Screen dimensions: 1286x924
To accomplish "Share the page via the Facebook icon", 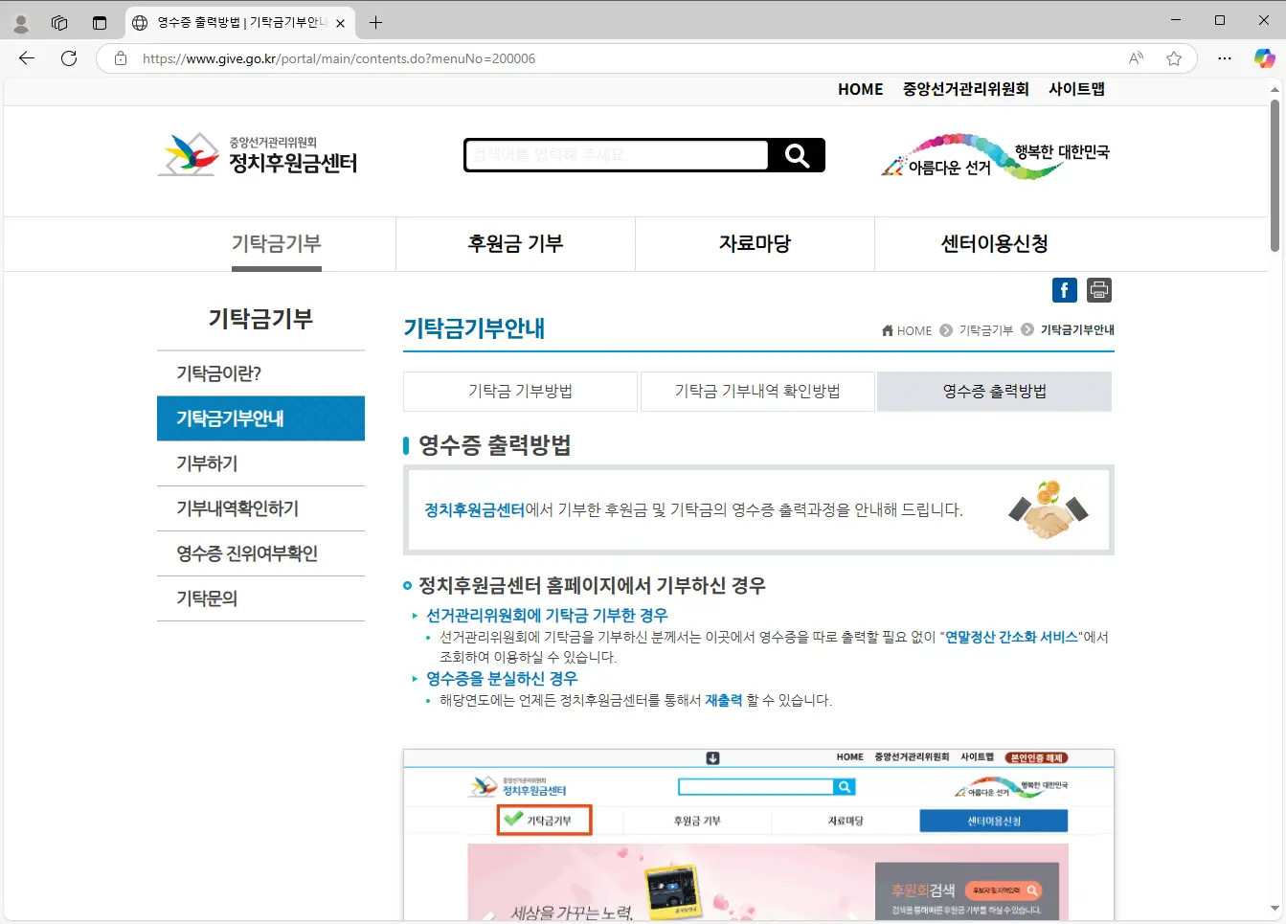I will [x=1064, y=289].
